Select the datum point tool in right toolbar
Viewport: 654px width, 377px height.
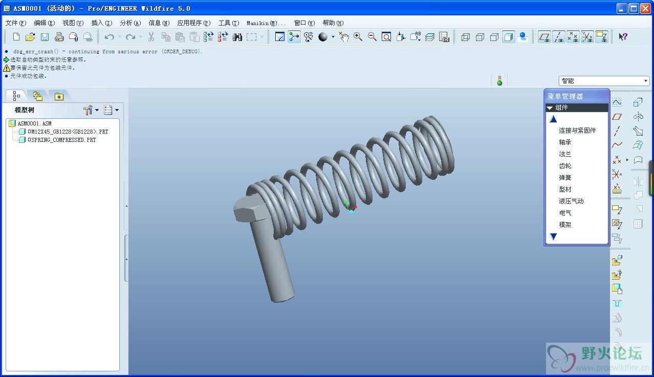pyautogui.click(x=617, y=160)
